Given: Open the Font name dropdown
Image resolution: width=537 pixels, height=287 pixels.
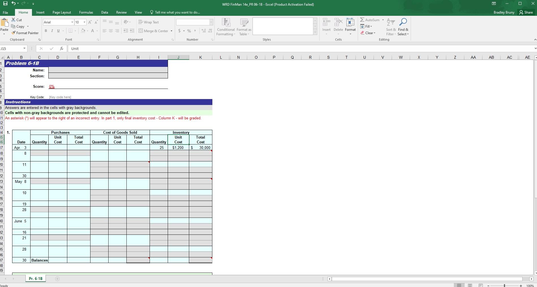Looking at the screenshot, I should point(72,22).
